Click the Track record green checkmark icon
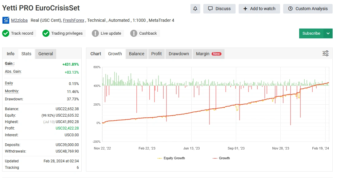Image resolution: width=344 pixels, height=178 pixels. pyautogui.click(x=6, y=33)
